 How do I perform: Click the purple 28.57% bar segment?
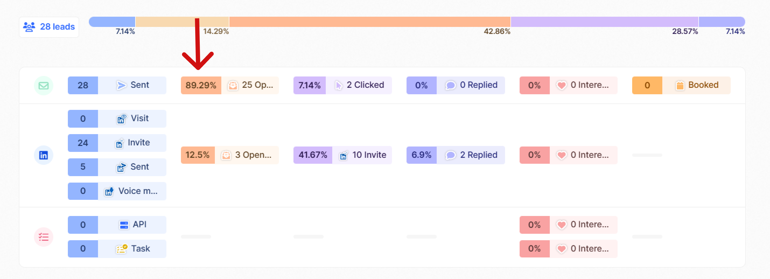604,22
